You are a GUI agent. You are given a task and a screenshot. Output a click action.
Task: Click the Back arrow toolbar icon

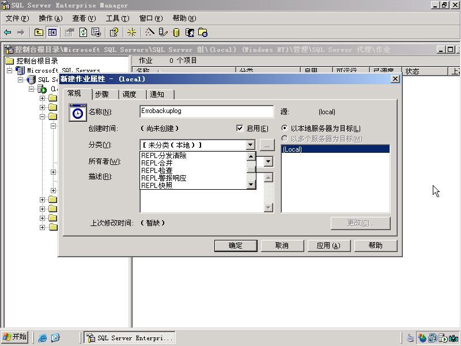point(7,32)
